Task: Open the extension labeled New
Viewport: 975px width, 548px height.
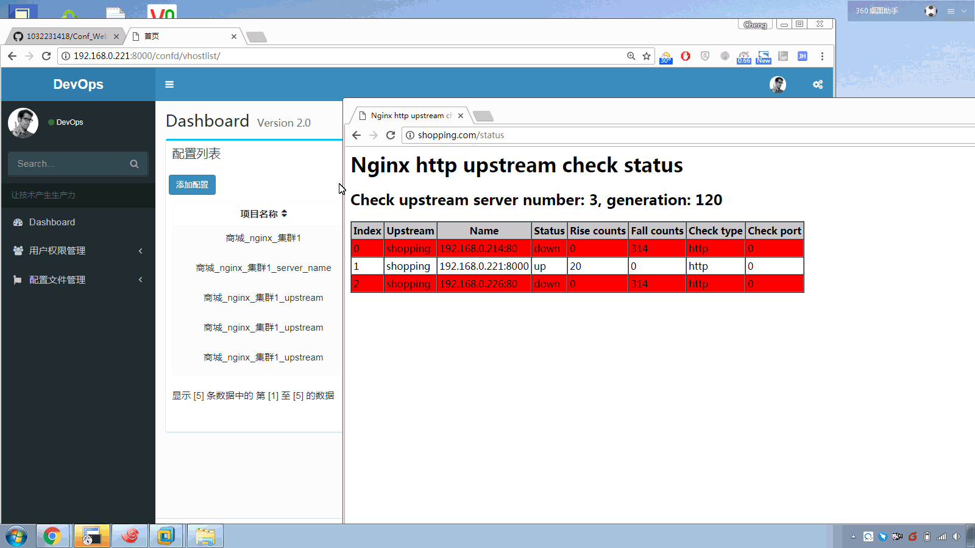Action: [764, 57]
